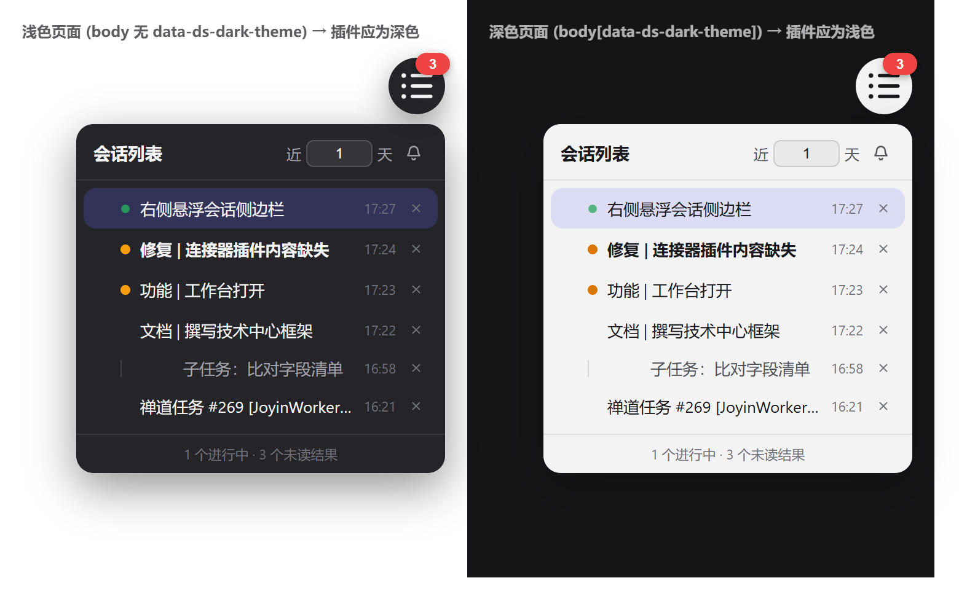Close 文档 | 撰写技术中心框架 in dark panel
The width and height of the screenshot is (959, 602).
click(416, 330)
